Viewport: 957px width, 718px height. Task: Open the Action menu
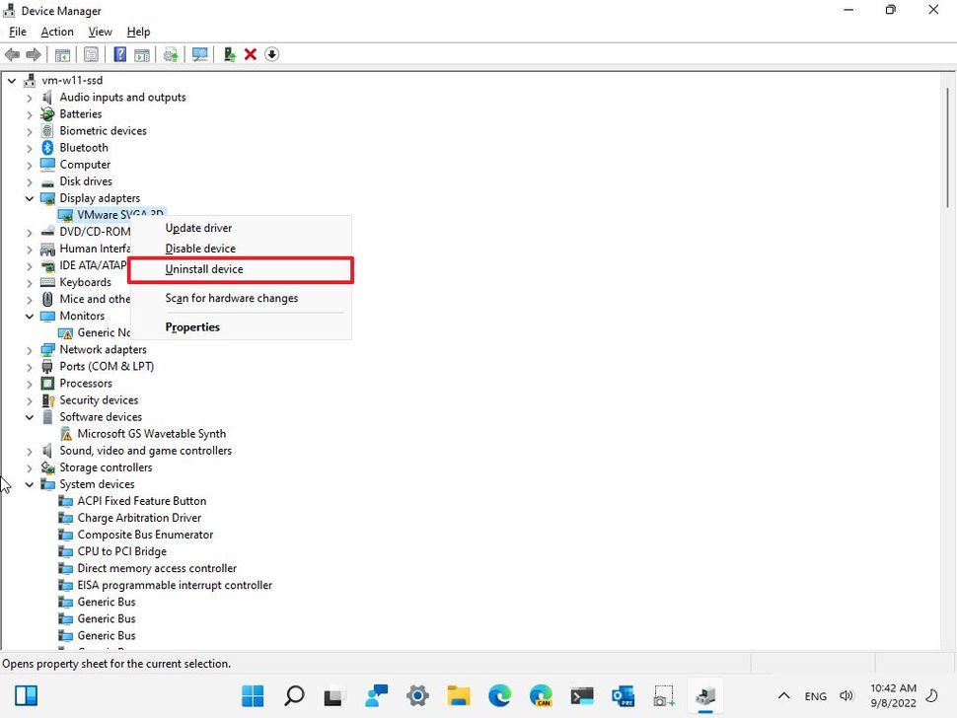tap(56, 31)
